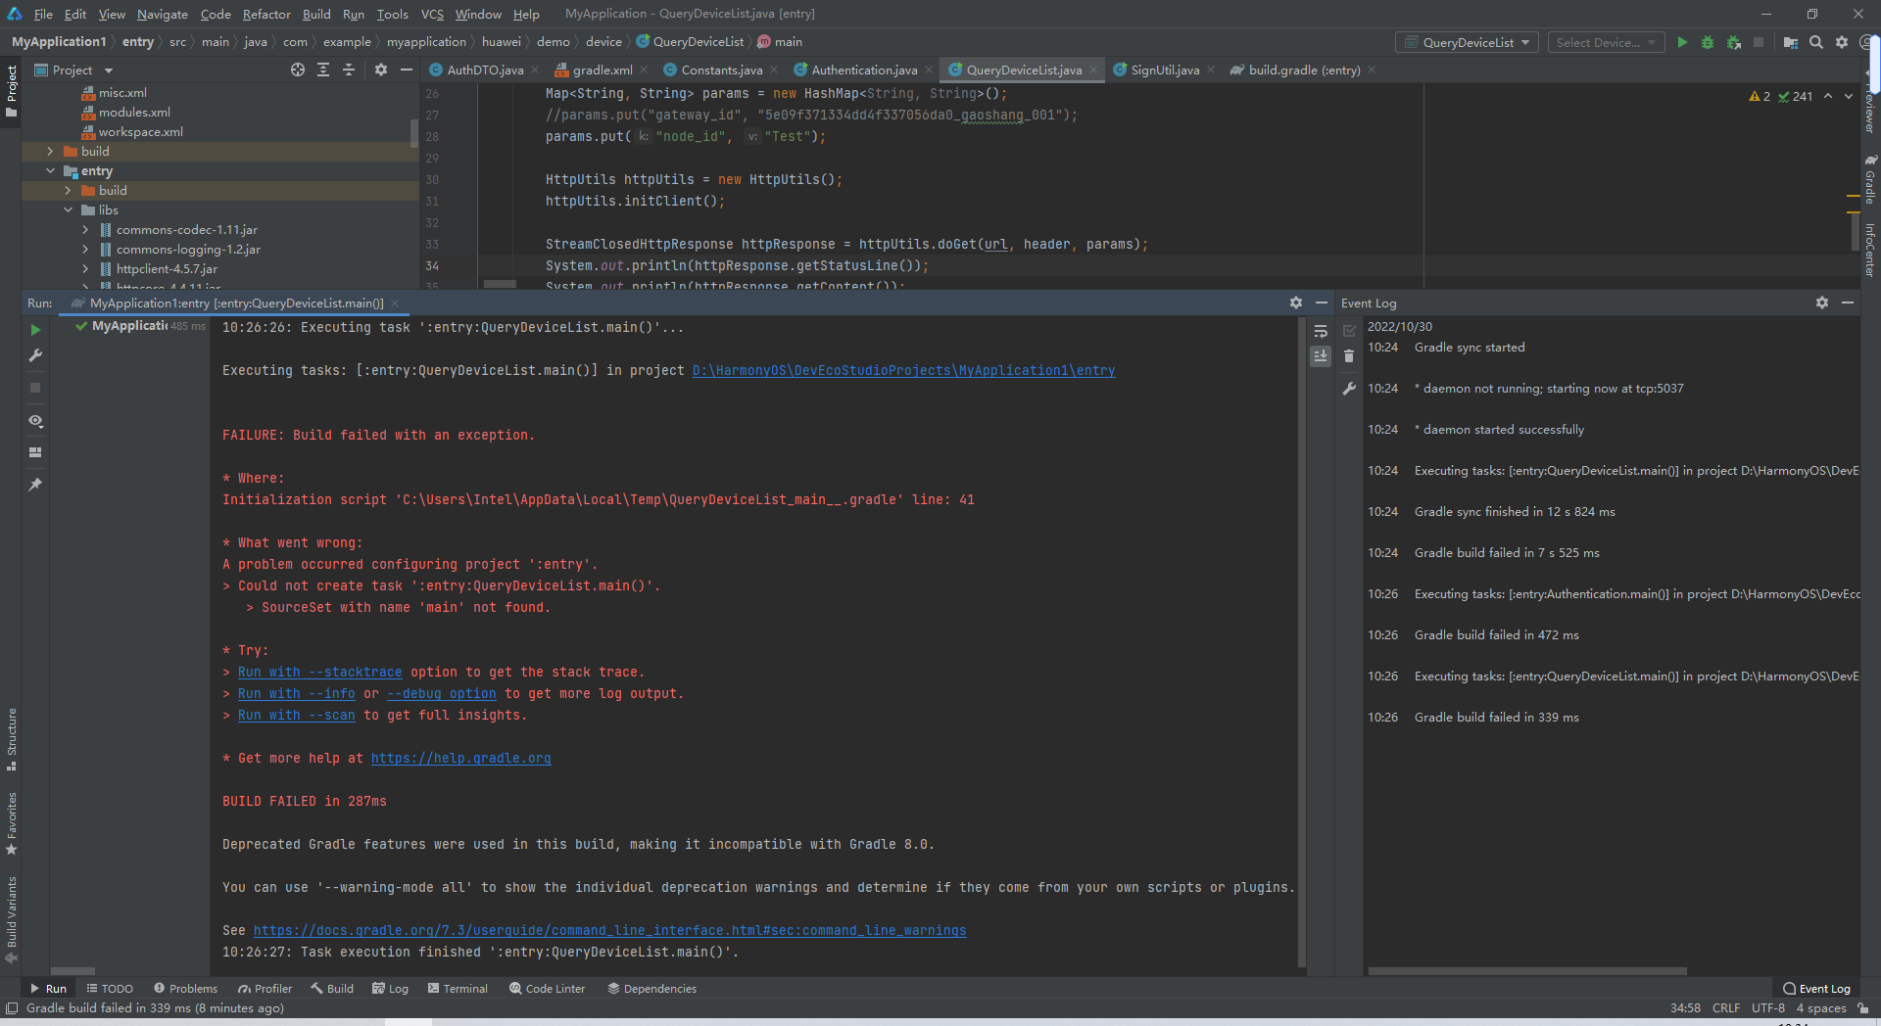Open the VCS menu
Viewport: 1881px width, 1026px height.
(x=432, y=14)
